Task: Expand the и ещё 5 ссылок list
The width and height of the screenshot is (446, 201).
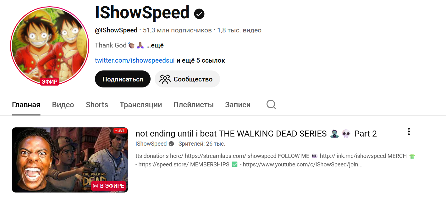Action: [x=201, y=60]
